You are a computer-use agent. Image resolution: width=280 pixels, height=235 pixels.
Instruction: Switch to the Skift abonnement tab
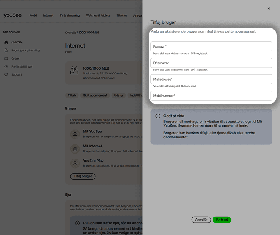click(x=95, y=95)
